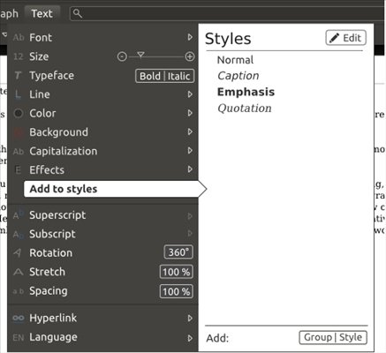Click the red Background color icon
Image resolution: width=386 pixels, height=353 pixels.
pyautogui.click(x=19, y=132)
